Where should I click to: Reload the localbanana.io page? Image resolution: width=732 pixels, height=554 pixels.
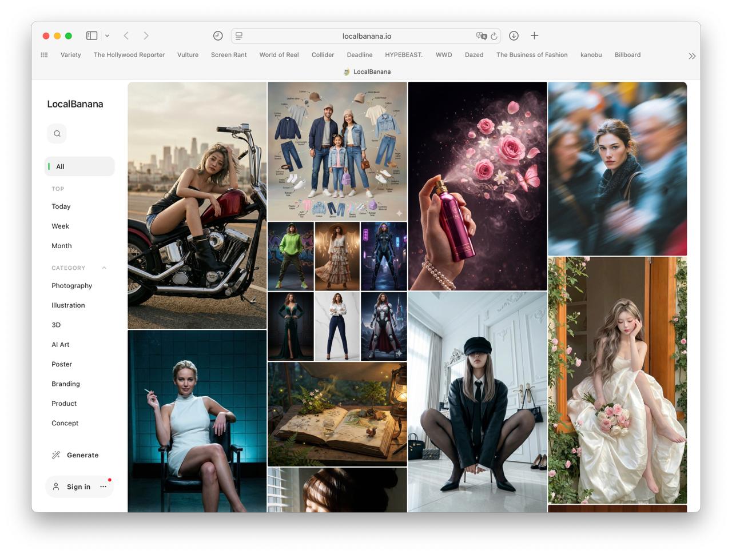[494, 36]
